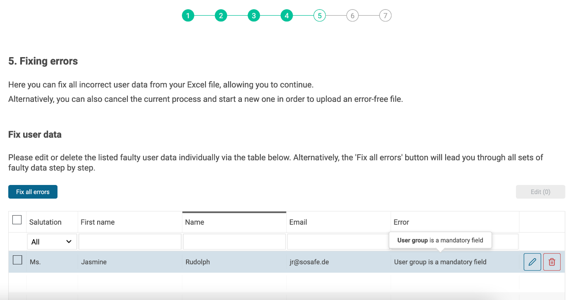Go to step 2 in progress indicator
This screenshot has width=573, height=300.
point(221,16)
